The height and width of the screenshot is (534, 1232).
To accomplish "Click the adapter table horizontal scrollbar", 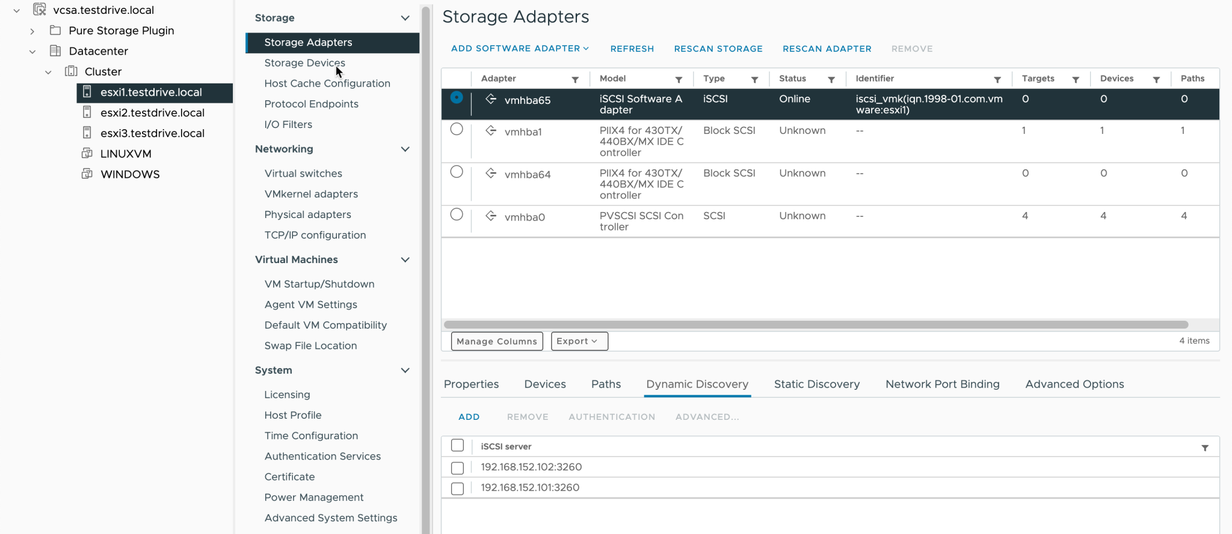I will click(815, 324).
